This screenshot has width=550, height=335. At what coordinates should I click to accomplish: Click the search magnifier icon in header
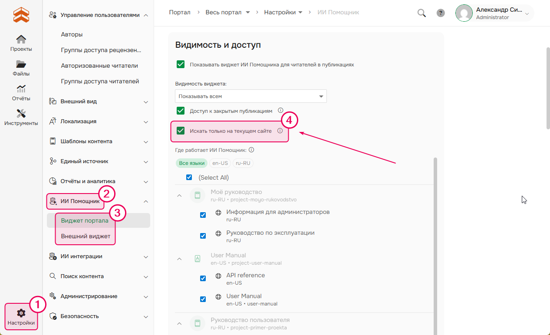[x=422, y=13]
